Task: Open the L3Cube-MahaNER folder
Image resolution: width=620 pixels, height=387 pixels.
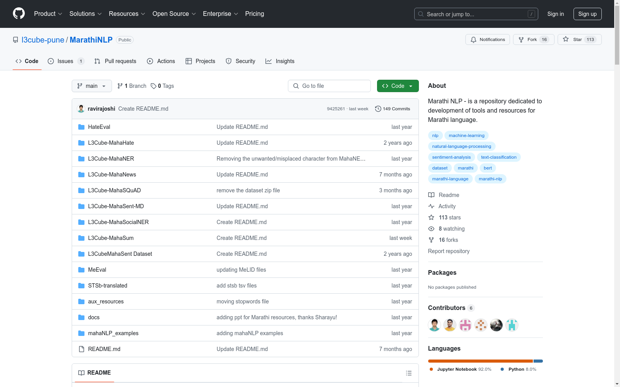Action: [111, 159]
